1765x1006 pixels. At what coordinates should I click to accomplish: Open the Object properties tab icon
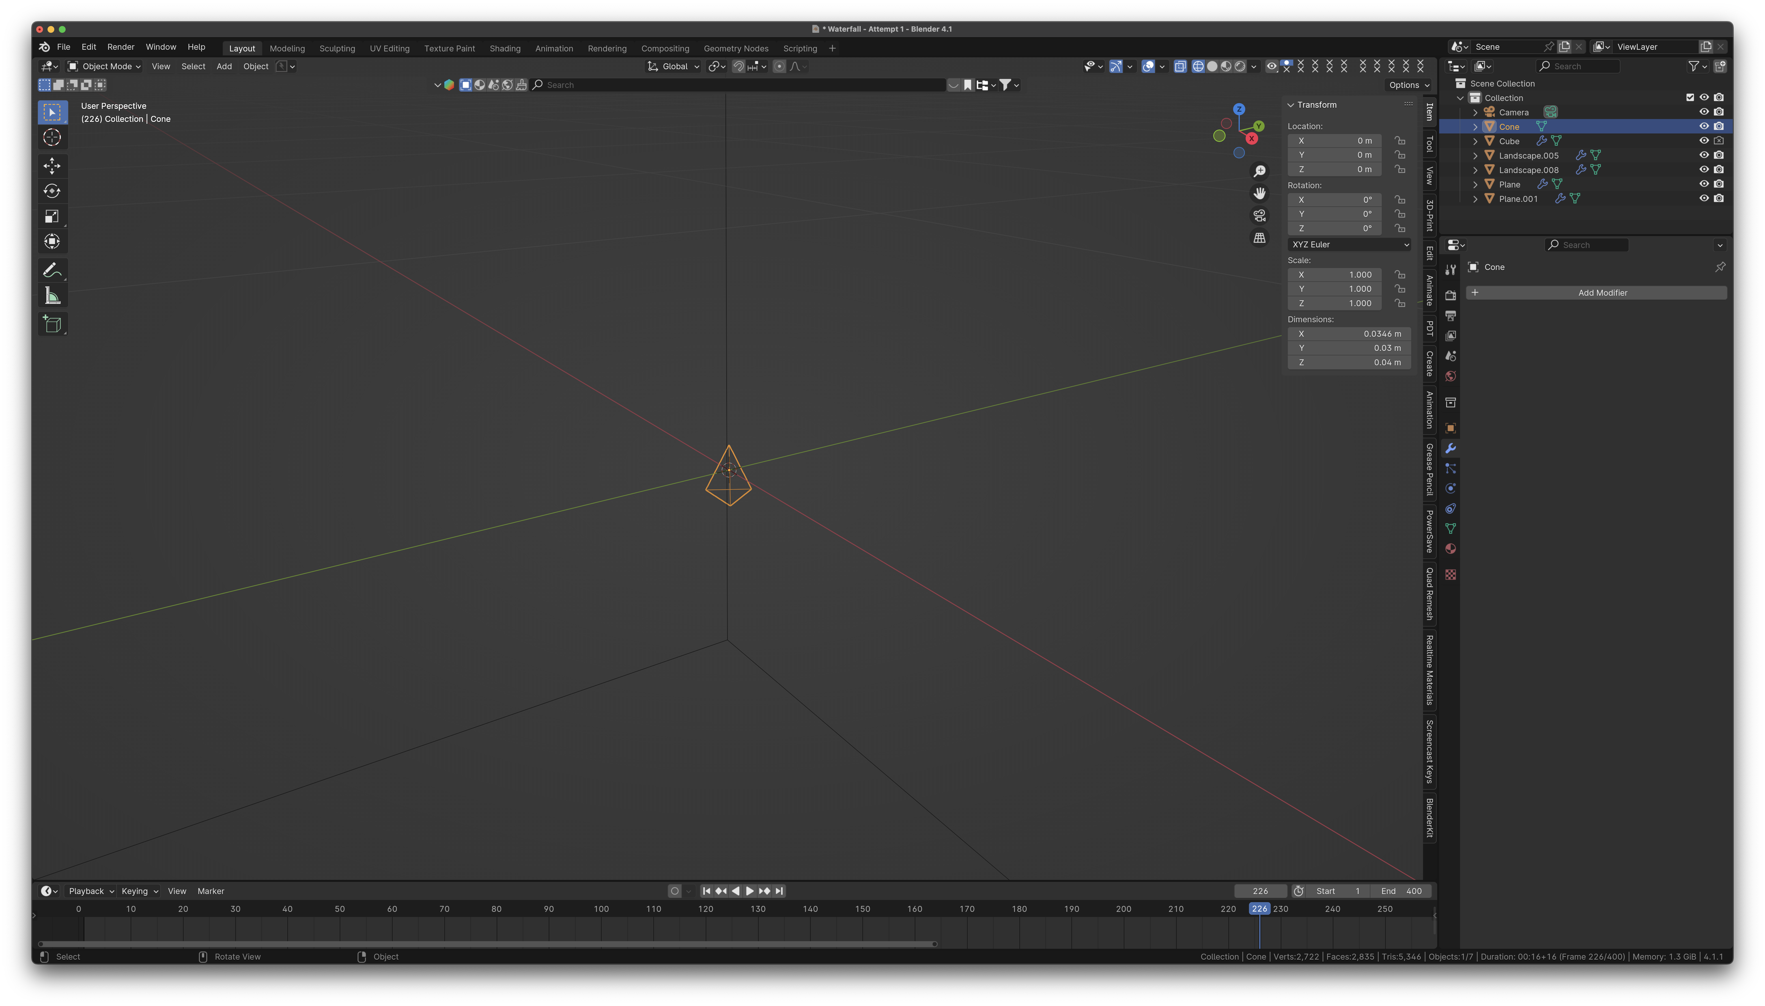(x=1450, y=428)
